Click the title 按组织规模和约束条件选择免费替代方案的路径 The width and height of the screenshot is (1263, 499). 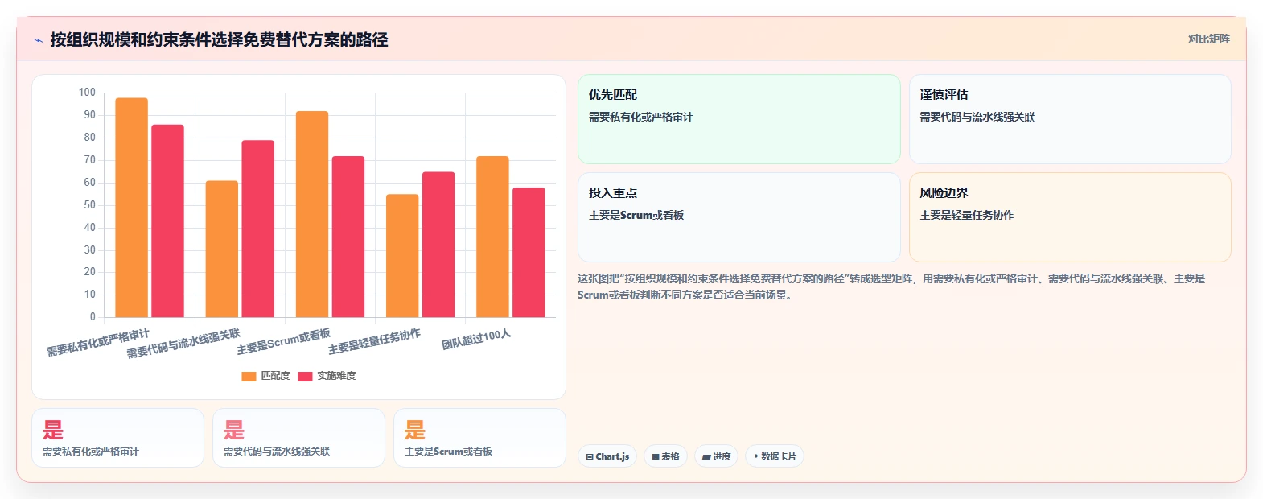point(219,39)
